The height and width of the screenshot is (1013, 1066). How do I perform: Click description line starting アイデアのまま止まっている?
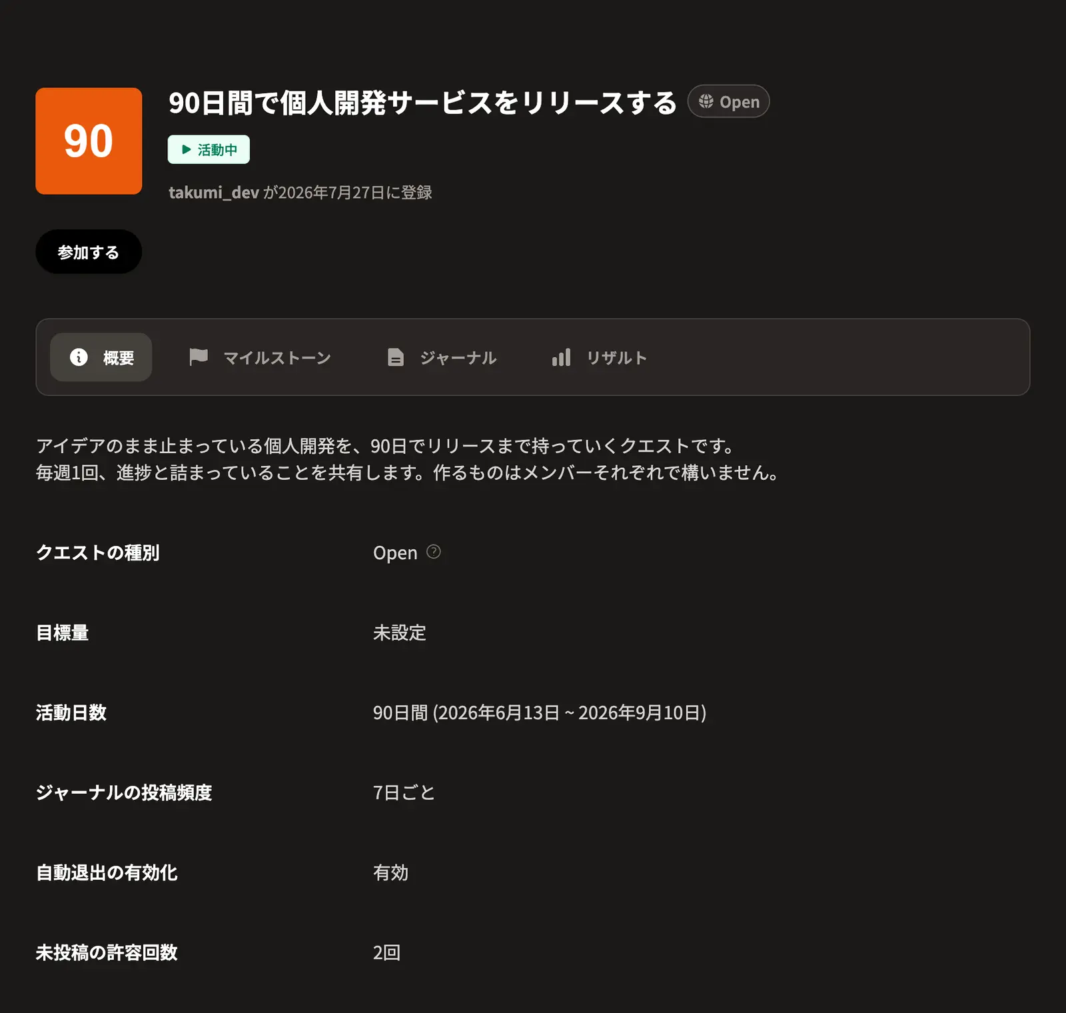(385, 445)
